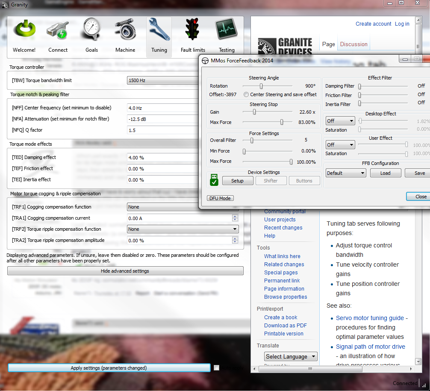Click the Granity title bar icon

(x=5, y=5)
